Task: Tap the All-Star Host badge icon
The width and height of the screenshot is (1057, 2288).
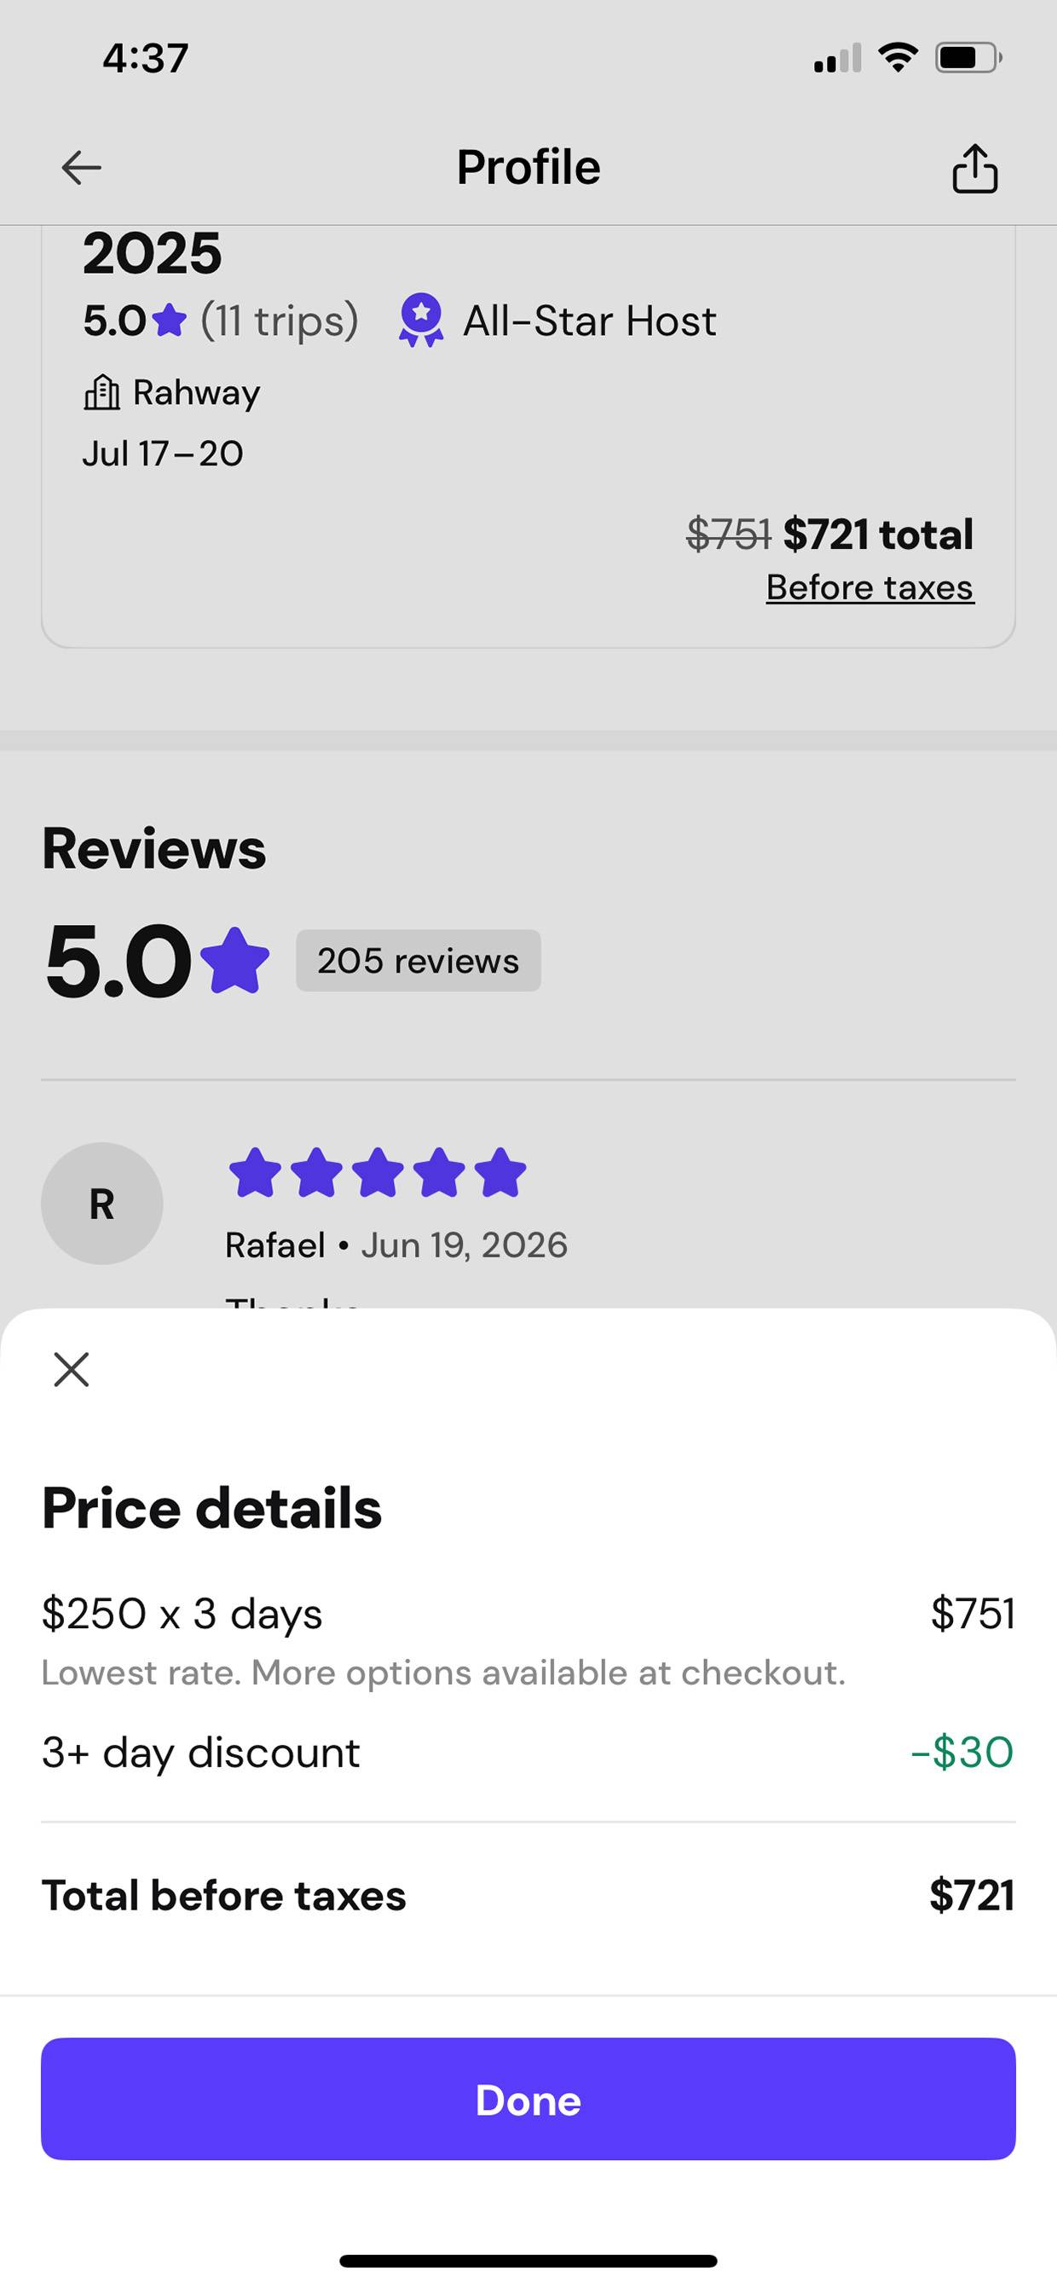Action: (x=421, y=320)
